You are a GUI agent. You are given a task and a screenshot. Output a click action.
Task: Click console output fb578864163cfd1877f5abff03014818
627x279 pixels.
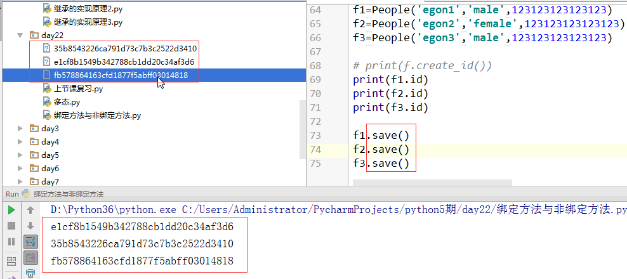142,261
